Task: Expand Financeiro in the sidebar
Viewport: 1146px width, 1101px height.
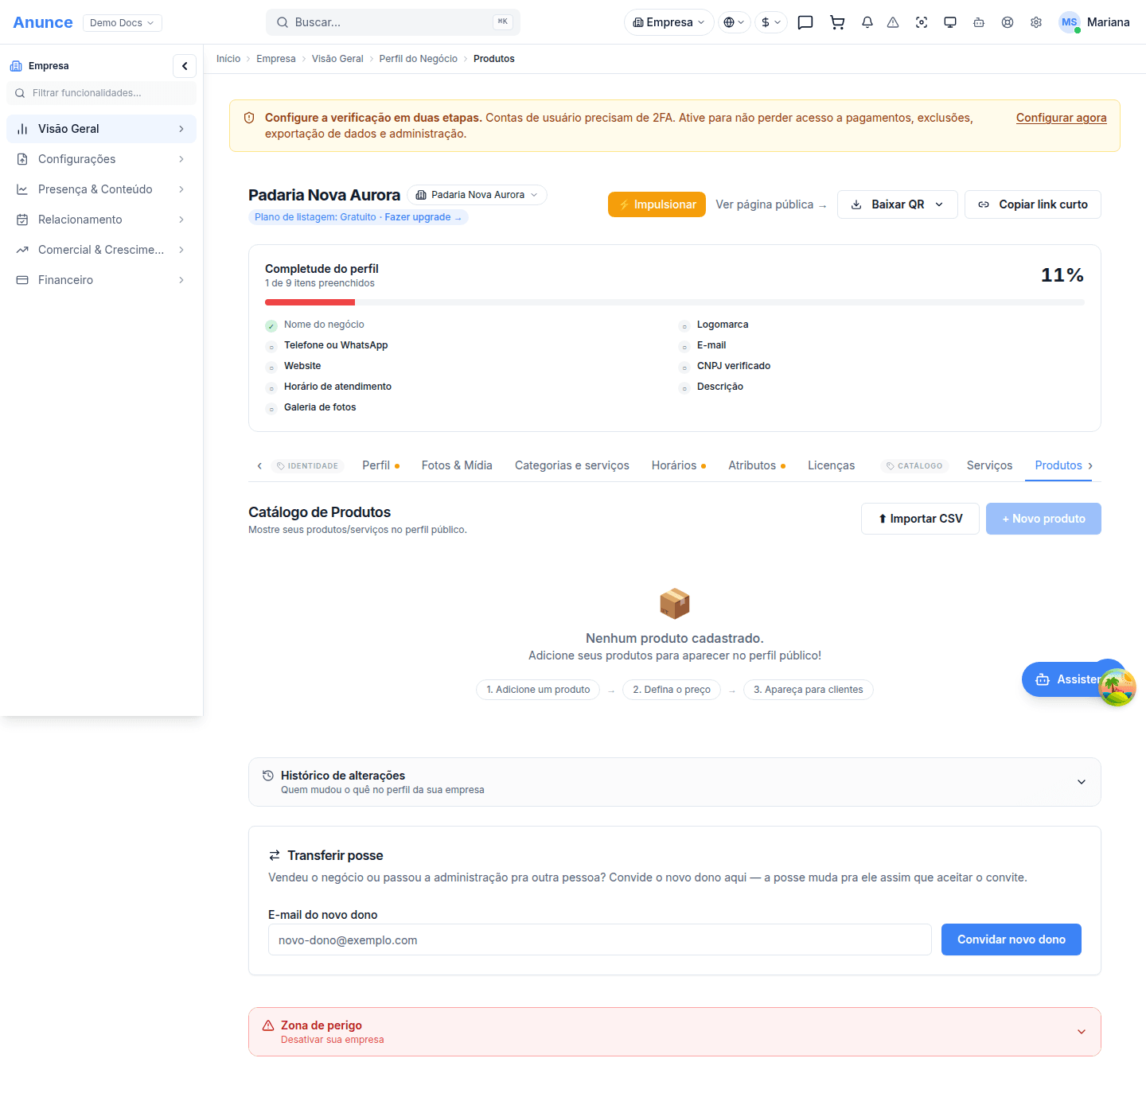Action: click(x=101, y=280)
